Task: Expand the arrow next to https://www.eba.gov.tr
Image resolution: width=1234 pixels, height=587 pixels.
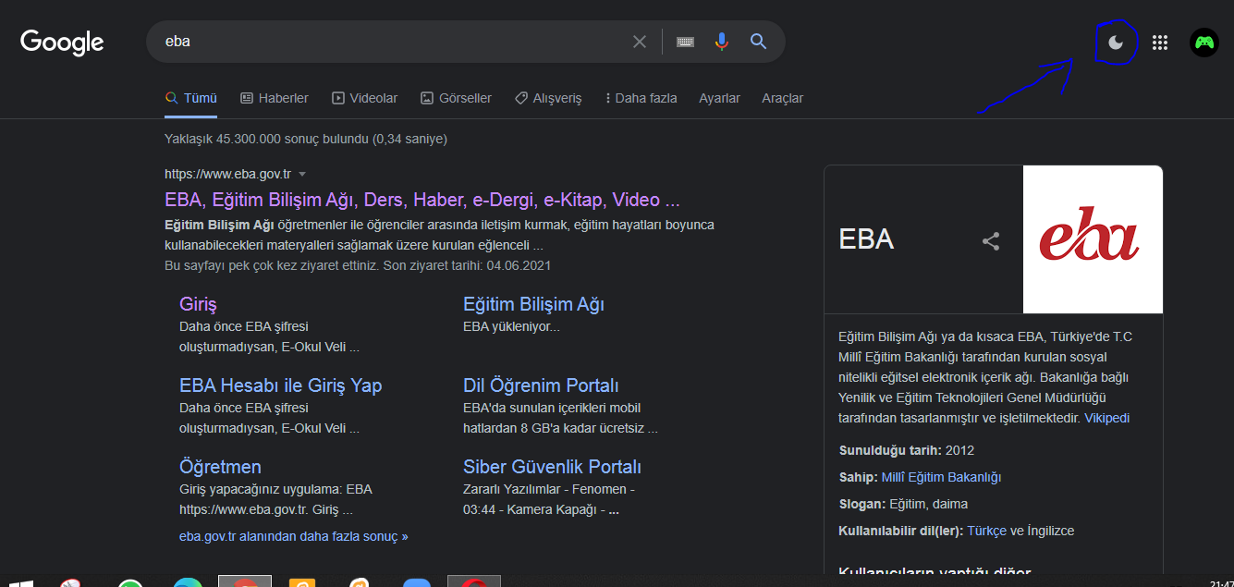Action: click(302, 174)
